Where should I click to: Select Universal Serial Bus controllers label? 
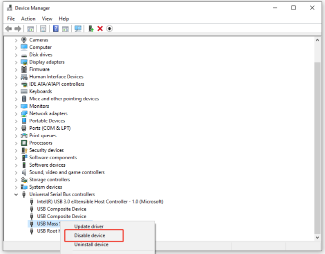62,195
